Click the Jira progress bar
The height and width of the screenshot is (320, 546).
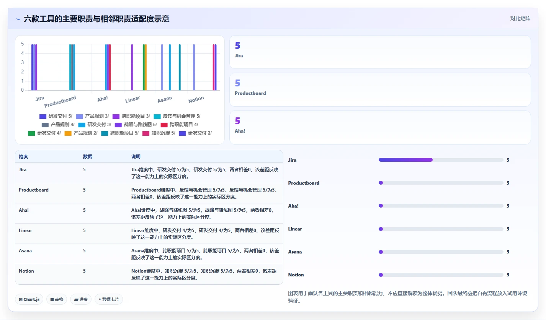click(441, 160)
